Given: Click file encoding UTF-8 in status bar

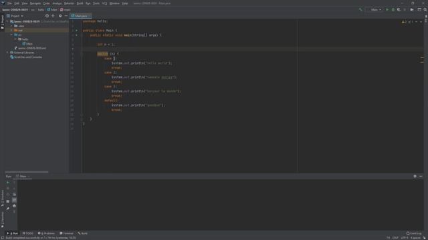Looking at the screenshot, I should (405, 238).
